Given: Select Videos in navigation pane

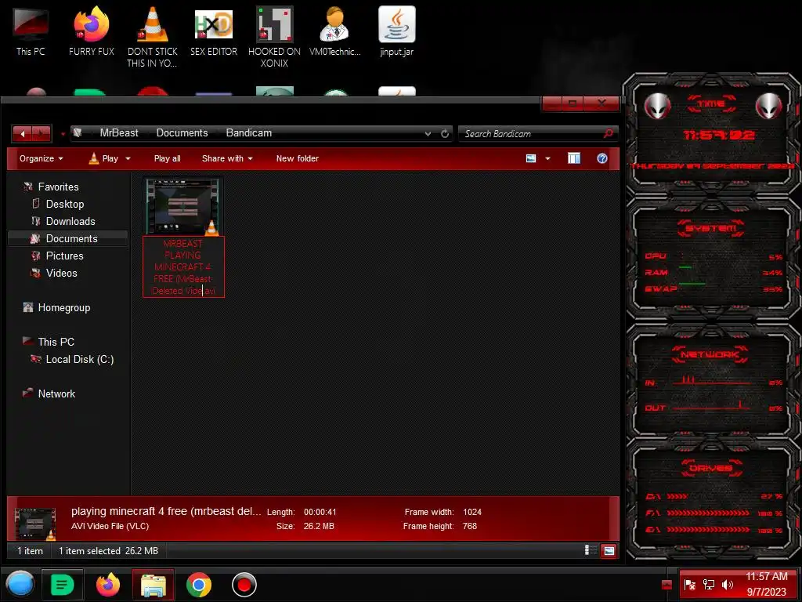Looking at the screenshot, I should tap(54, 274).
